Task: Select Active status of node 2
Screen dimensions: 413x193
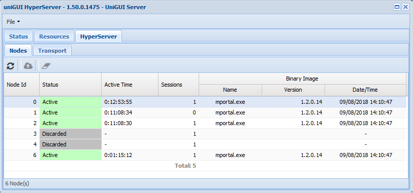Action: pyautogui.click(x=70, y=123)
